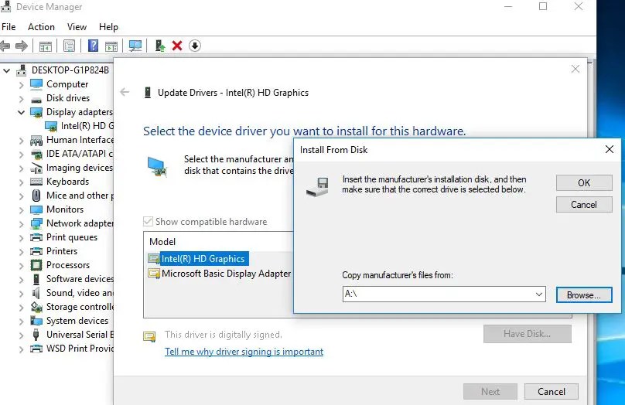The image size is (625, 405).
Task: Click the action pane toolbar icon beside Help
Action: pos(111,46)
